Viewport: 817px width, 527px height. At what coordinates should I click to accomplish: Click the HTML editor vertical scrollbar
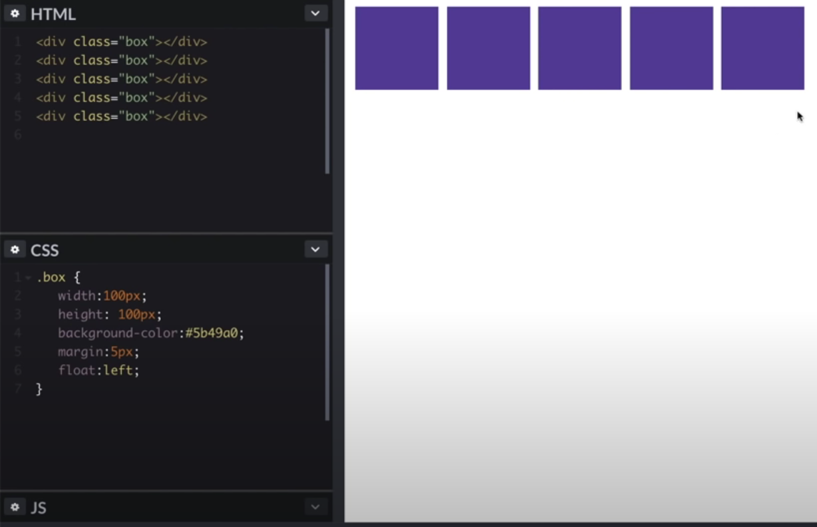(x=327, y=100)
